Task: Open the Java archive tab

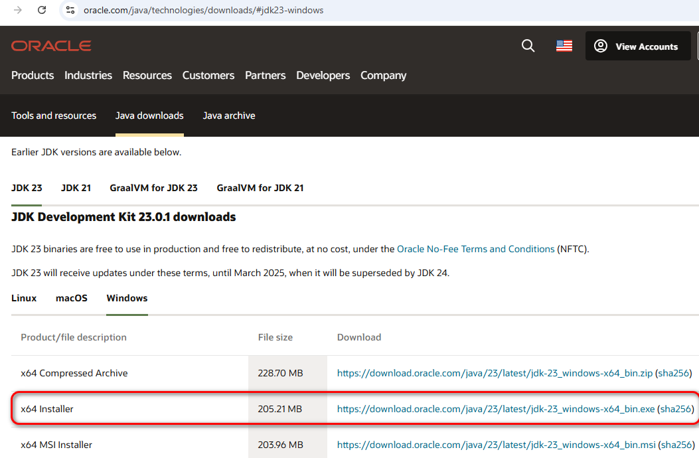Action: tap(229, 115)
